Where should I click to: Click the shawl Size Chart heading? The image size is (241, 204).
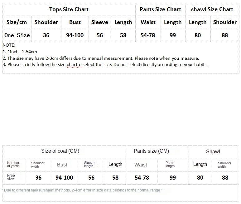[212, 9]
